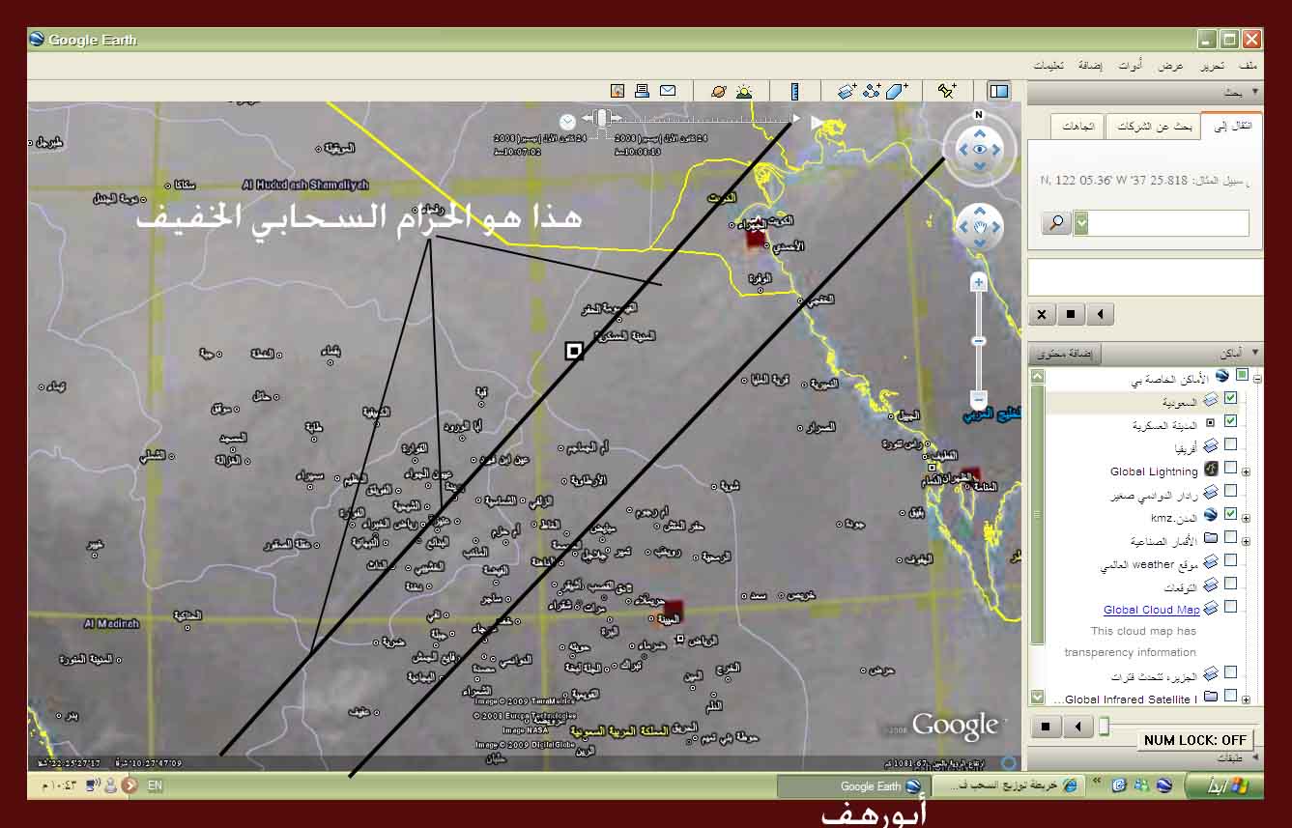Toggle the sunlight display icon

[x=744, y=91]
